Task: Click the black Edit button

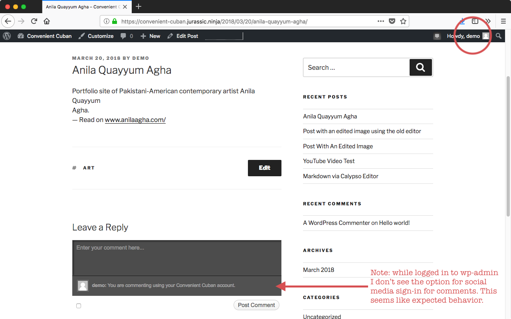Action: (x=265, y=168)
